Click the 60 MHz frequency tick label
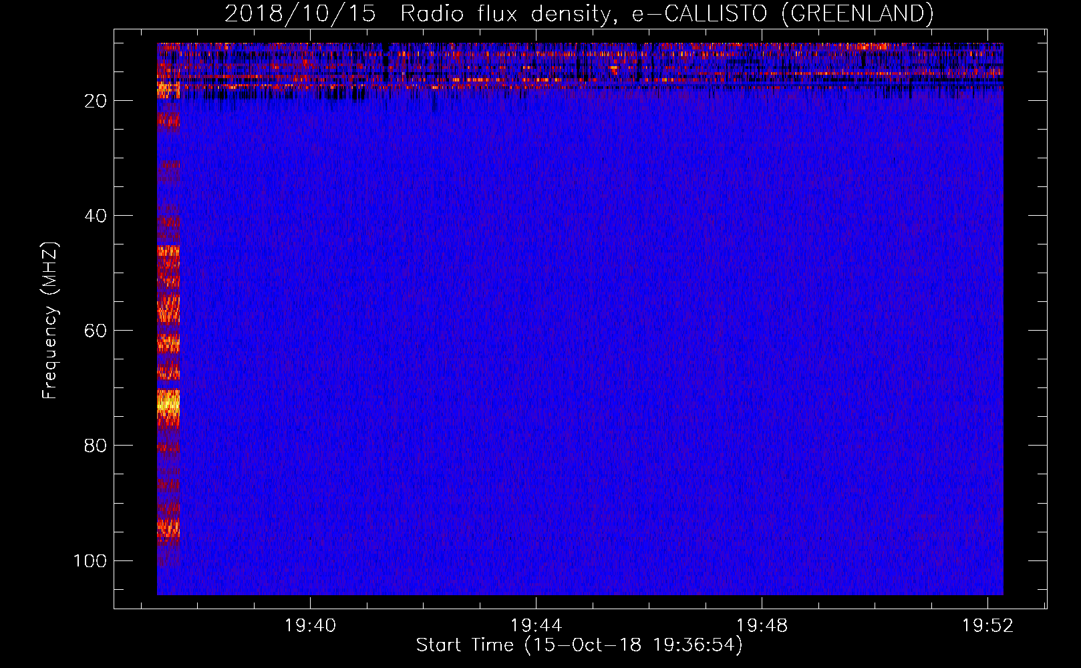 click(x=96, y=331)
